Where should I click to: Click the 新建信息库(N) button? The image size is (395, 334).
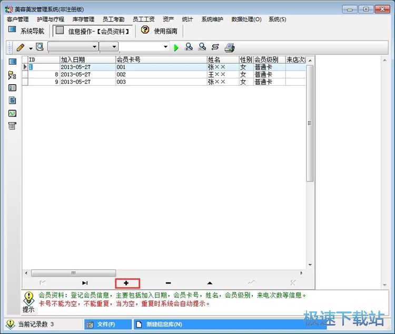(163, 325)
